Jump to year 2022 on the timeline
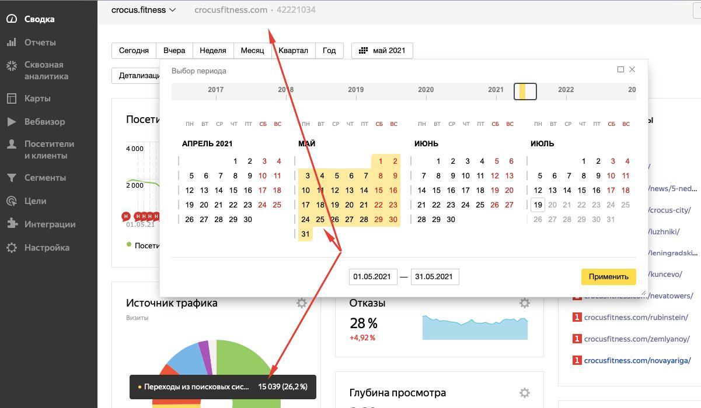Image resolution: width=701 pixels, height=408 pixels. (566, 90)
